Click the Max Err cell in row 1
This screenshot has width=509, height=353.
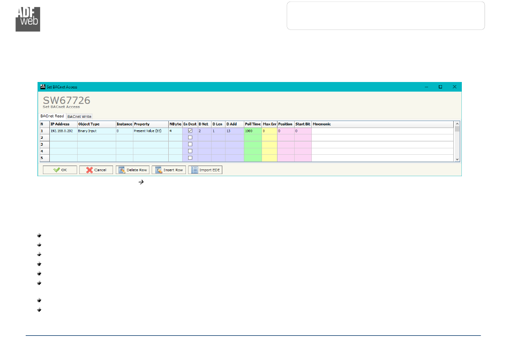(270, 131)
